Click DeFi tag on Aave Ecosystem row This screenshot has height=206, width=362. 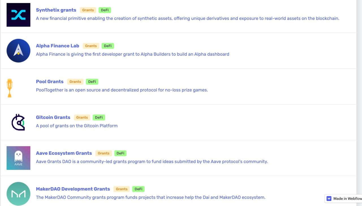coord(120,153)
